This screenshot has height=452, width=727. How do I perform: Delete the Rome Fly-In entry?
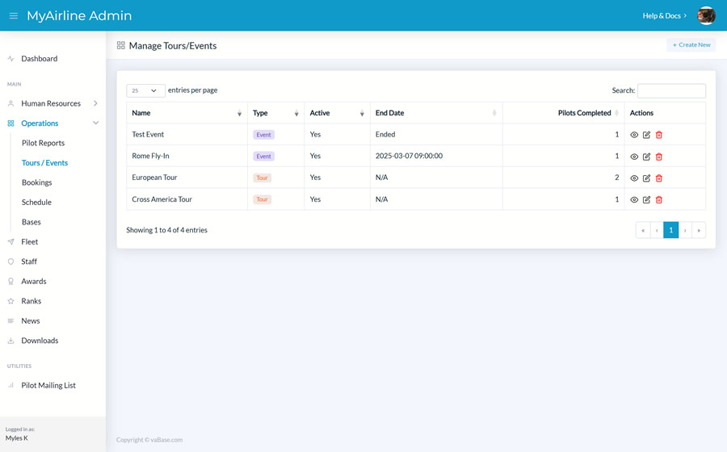pyautogui.click(x=659, y=157)
